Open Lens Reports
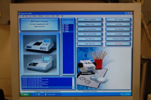The image size is (151, 100). 118,34
